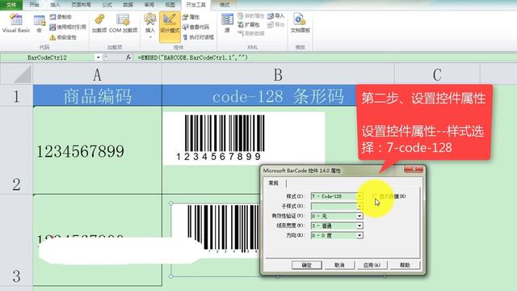Click the formula bar with EMBED formula

click(325, 57)
